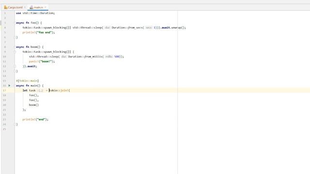Viewport: 310px width, 174px height.
Task: Close the main.rs tab
Action: [x=46, y=7]
